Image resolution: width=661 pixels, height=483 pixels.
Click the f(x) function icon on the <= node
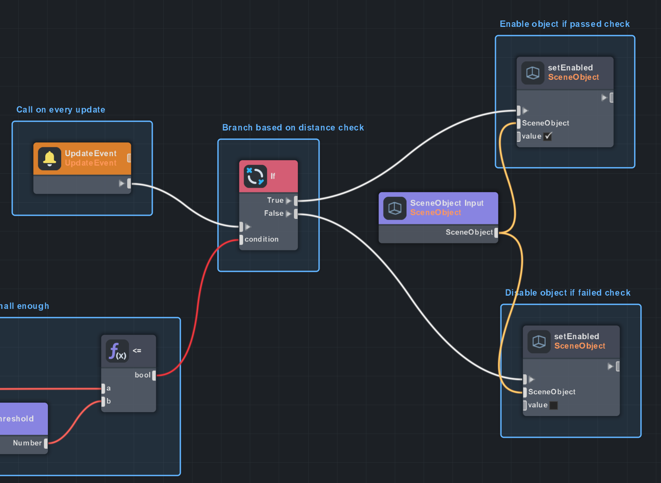[x=117, y=351]
